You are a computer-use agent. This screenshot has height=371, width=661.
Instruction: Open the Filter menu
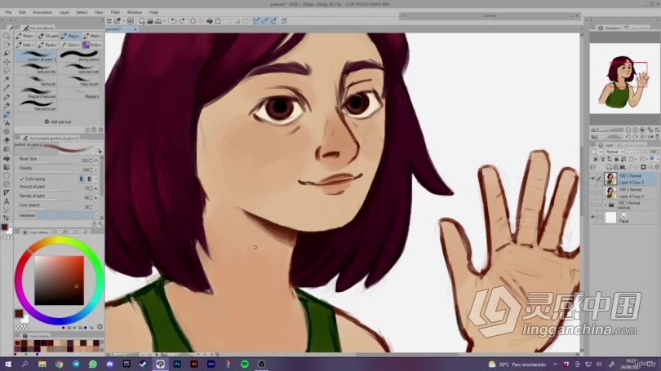(115, 12)
